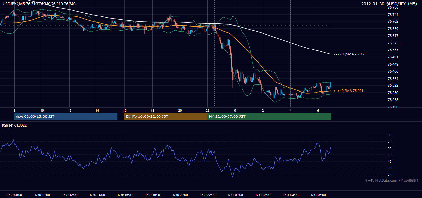Image resolution: width=422 pixels, height=198 pixels.
Task: Click bottom time label 1/31 02:00
Action: [263, 195]
